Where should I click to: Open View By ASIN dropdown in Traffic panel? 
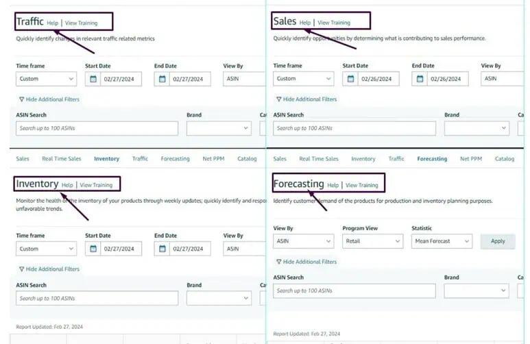[x=244, y=79]
